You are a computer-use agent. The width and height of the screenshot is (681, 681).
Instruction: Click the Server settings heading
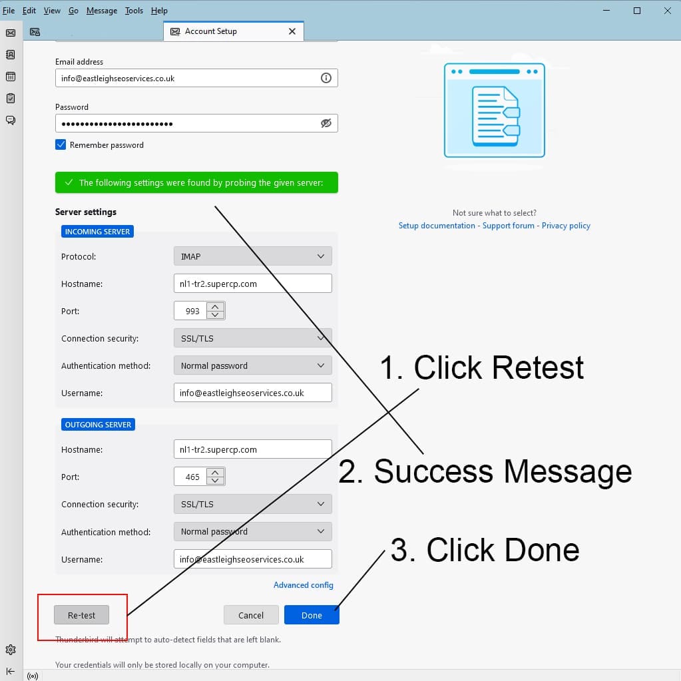point(86,212)
